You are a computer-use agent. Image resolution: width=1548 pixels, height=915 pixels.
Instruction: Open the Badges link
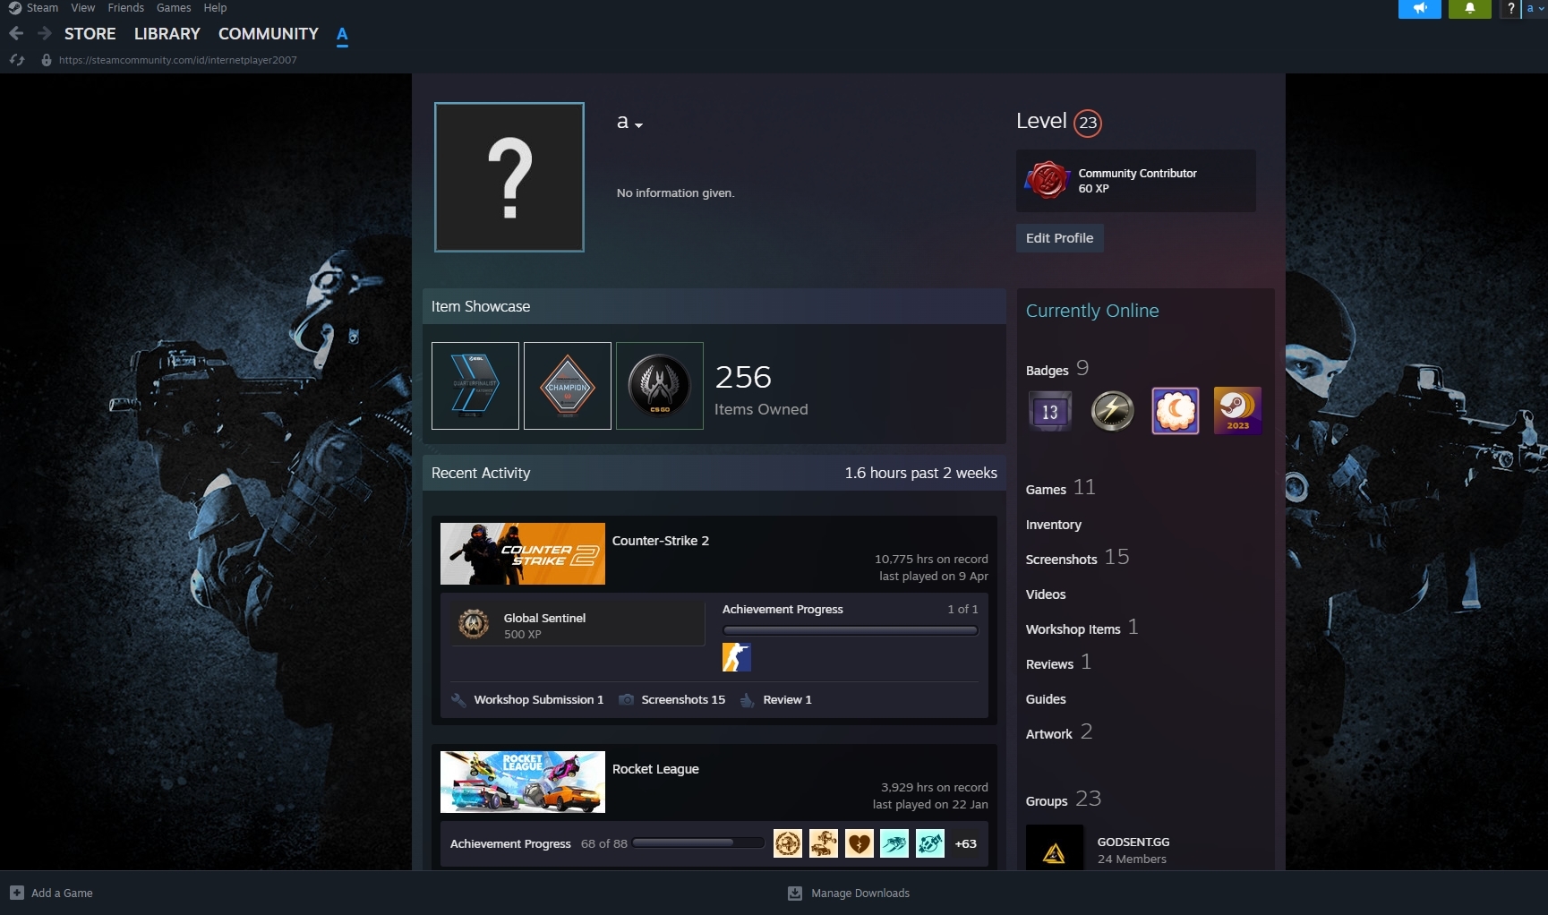point(1048,371)
